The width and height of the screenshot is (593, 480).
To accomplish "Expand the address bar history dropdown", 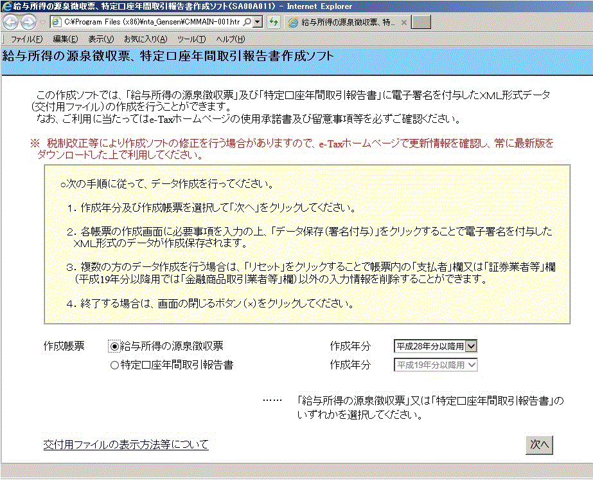I will (x=258, y=22).
